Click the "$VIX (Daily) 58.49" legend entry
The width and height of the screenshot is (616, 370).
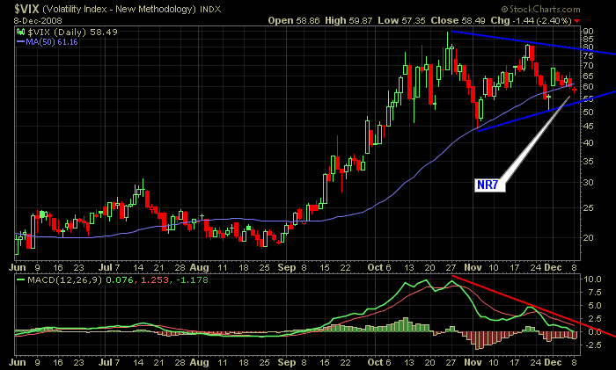[x=73, y=33]
